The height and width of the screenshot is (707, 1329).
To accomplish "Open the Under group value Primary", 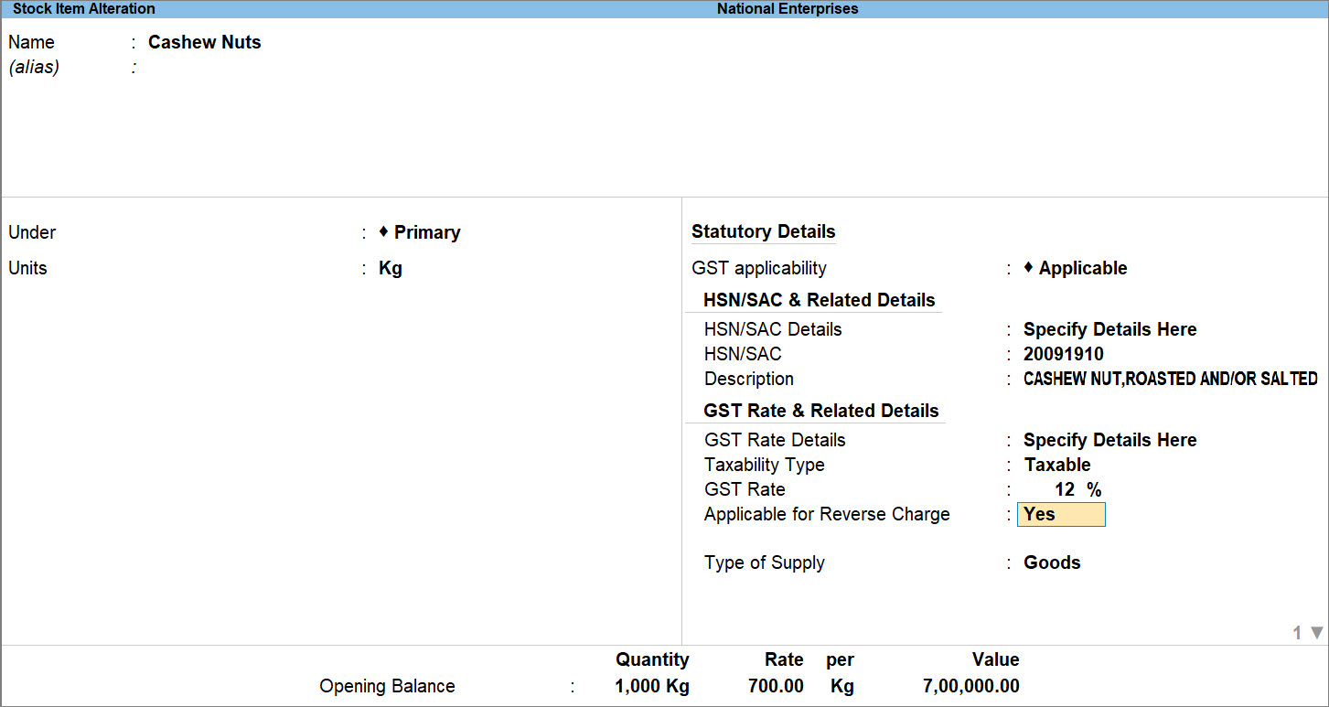I will (x=420, y=232).
